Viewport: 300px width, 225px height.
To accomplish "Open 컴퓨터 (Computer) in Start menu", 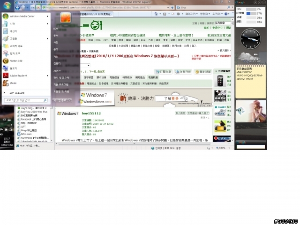I will pos(57,63).
